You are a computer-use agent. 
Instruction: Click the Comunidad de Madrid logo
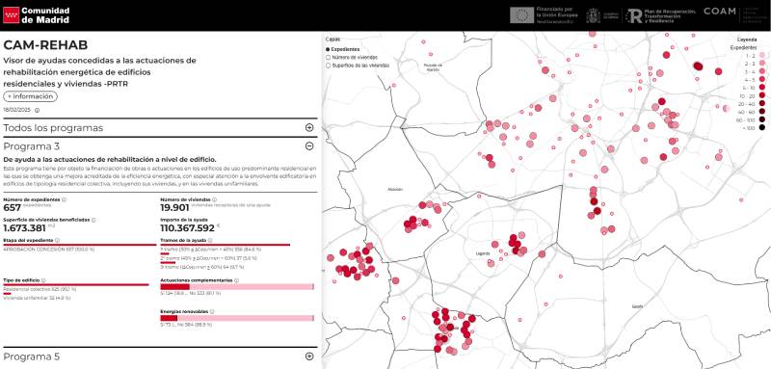tap(37, 15)
